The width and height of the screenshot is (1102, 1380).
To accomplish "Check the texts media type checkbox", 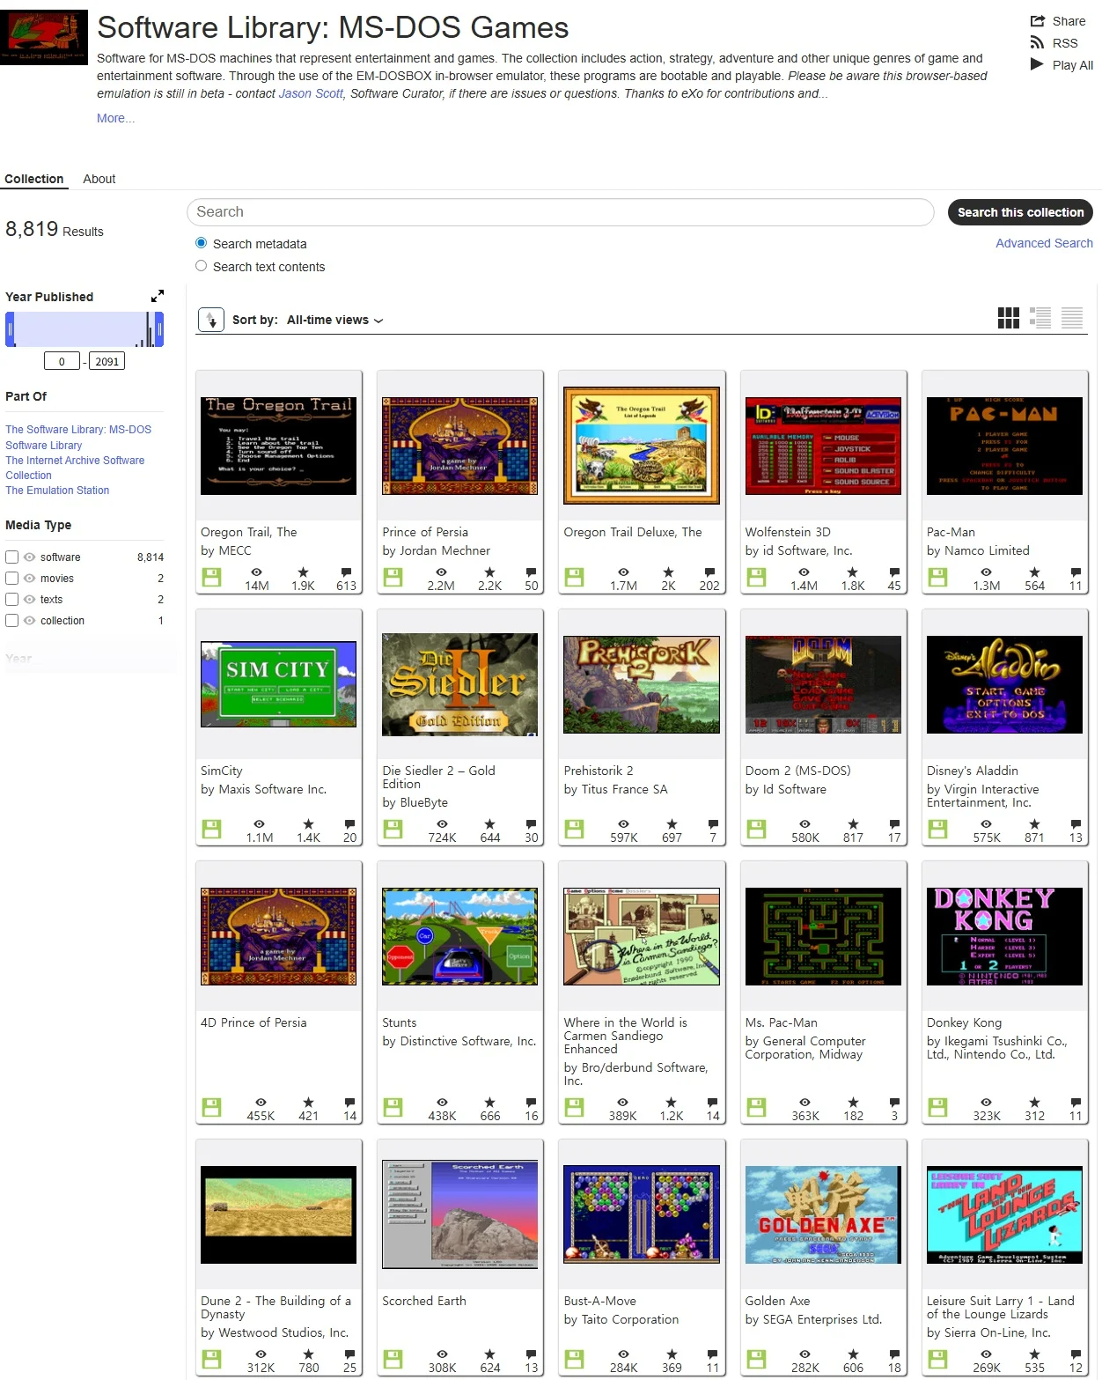I will pyautogui.click(x=12, y=600).
